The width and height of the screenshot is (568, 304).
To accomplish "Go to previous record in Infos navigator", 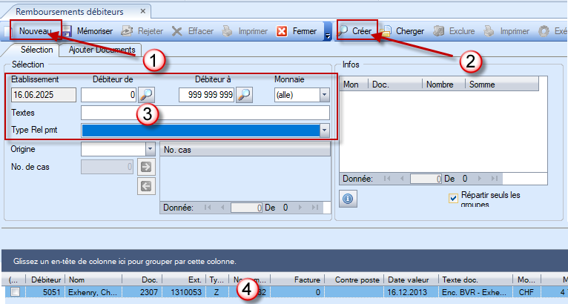I will tap(401, 179).
